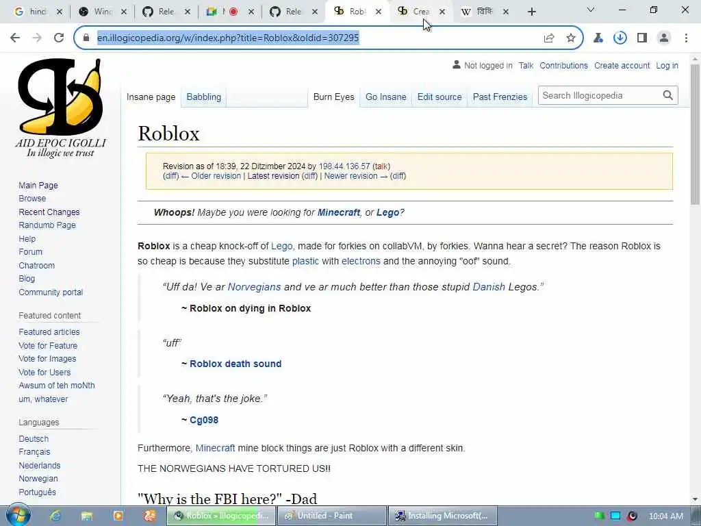
Task: Follow the electrons link
Action: point(361,261)
